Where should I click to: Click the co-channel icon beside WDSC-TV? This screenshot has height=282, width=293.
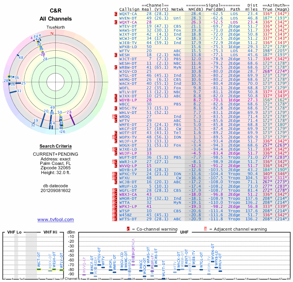tap(116, 108)
